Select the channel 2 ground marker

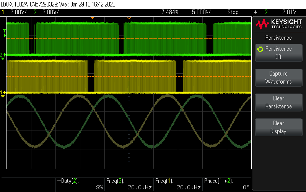point(3,56)
